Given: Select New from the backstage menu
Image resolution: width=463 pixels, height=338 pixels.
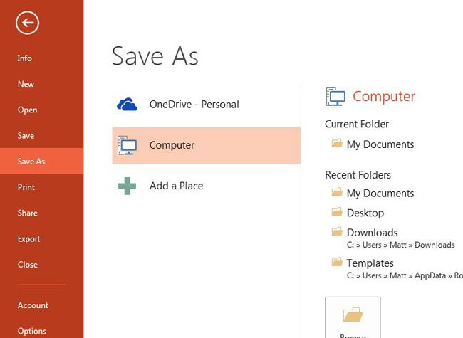Looking at the screenshot, I should pos(26,84).
